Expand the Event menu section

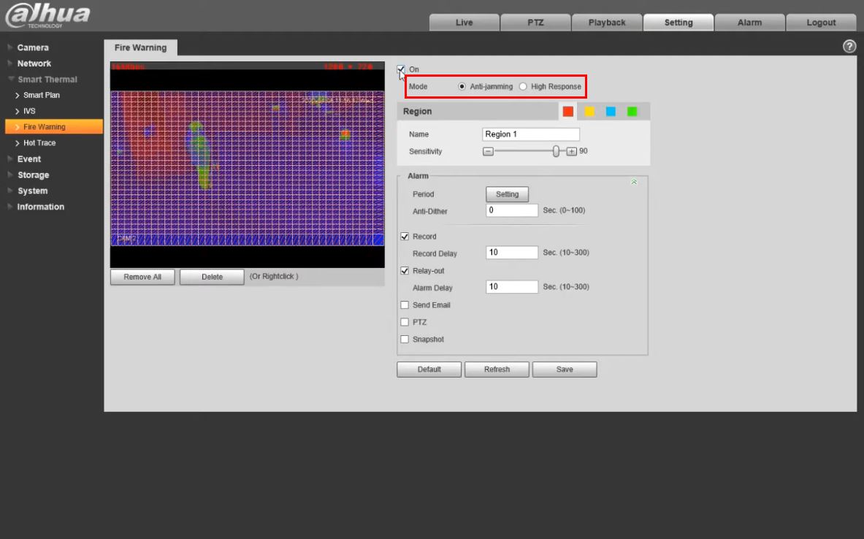pyautogui.click(x=28, y=158)
